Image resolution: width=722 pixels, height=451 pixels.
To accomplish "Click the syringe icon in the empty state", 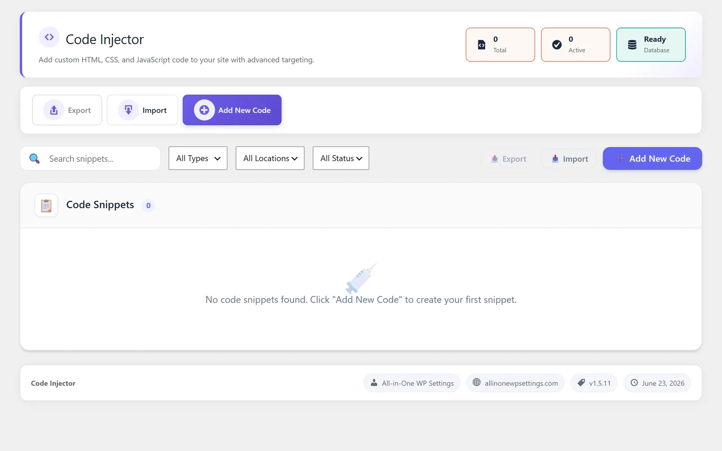I will [361, 278].
